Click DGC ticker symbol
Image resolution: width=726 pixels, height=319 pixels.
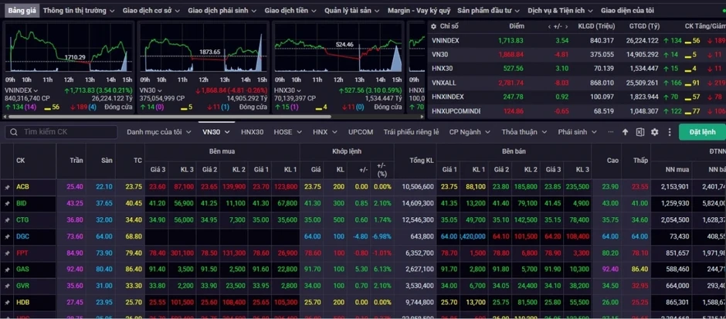[x=22, y=236]
